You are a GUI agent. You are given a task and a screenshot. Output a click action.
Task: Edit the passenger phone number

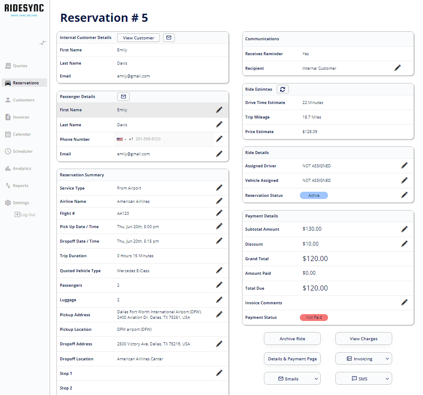(219, 139)
